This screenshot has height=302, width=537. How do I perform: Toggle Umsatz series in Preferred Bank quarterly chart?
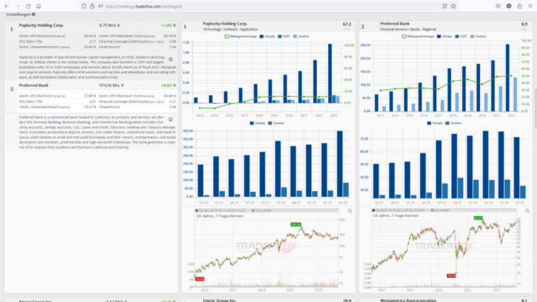click(433, 123)
